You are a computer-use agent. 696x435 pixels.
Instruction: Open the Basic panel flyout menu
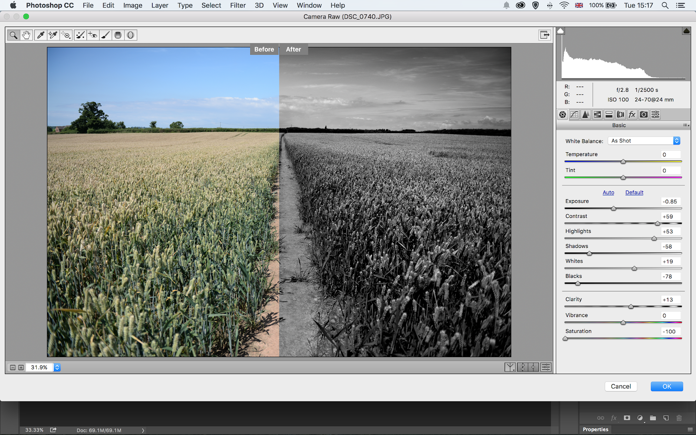(686, 125)
